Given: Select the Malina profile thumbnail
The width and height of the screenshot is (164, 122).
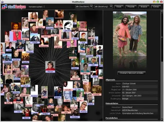Looking at the screenshot, I should coord(44,92).
